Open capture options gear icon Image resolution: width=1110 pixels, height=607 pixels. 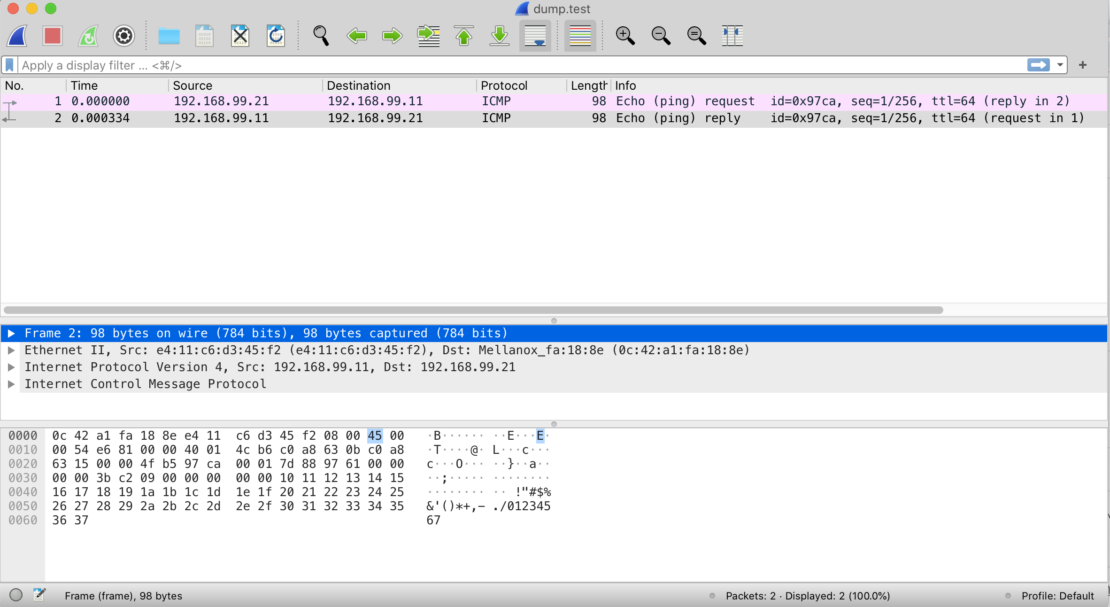[x=124, y=36]
